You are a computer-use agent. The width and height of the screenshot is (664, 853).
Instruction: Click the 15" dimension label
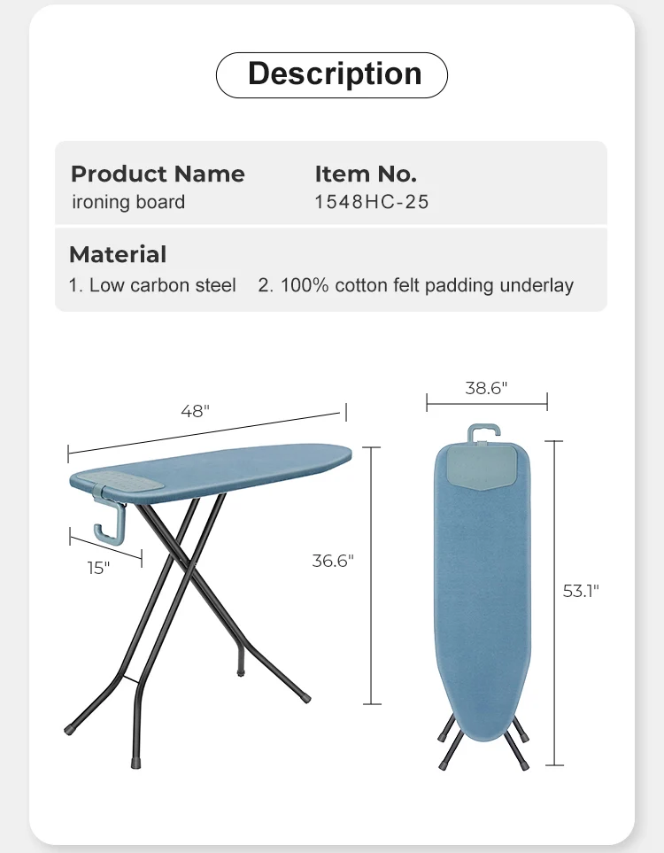pyautogui.click(x=98, y=568)
